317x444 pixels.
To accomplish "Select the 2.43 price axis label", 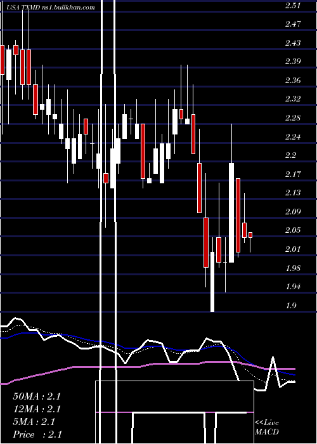I will (x=292, y=42).
